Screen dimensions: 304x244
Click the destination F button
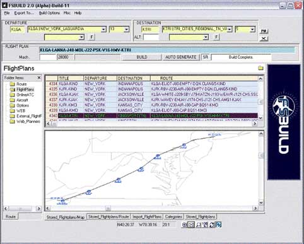[x=216, y=37]
